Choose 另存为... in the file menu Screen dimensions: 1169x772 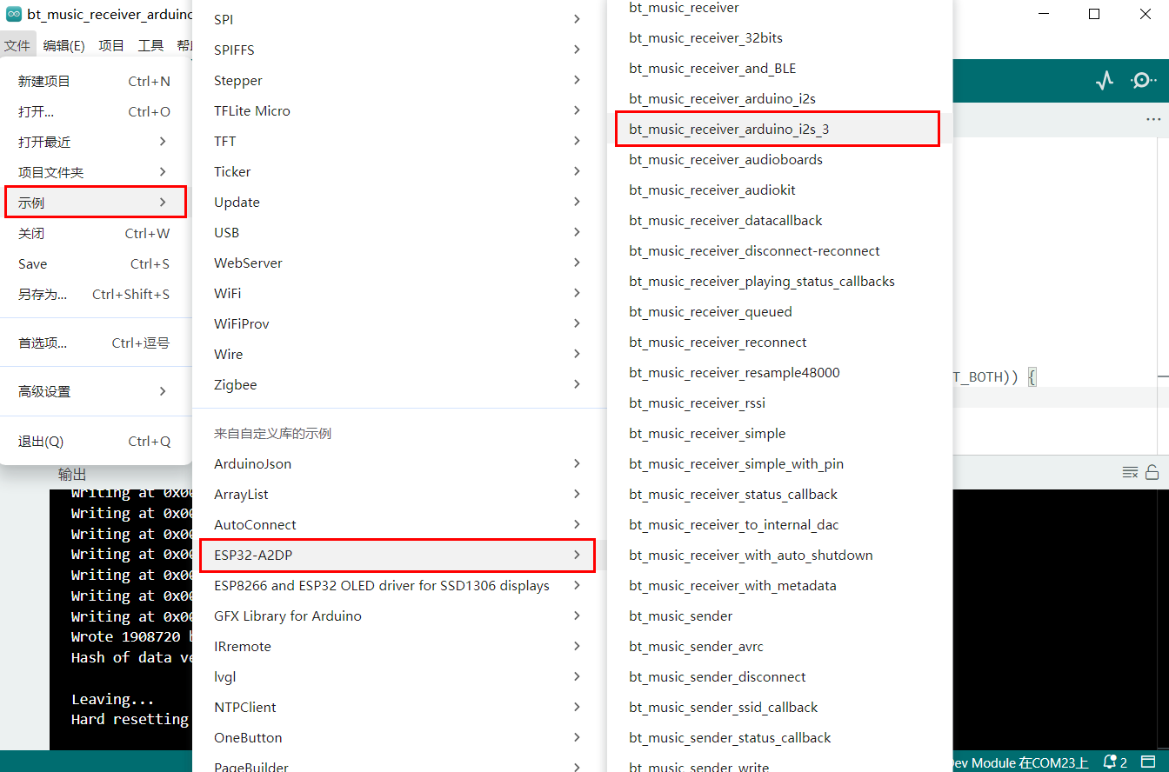[x=95, y=294]
